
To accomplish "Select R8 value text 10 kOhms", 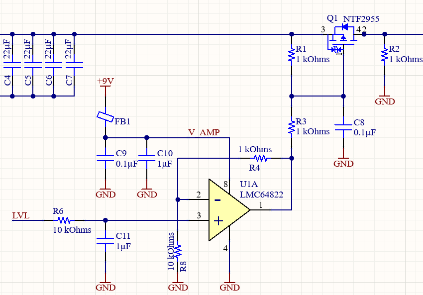I will tap(171, 251).
